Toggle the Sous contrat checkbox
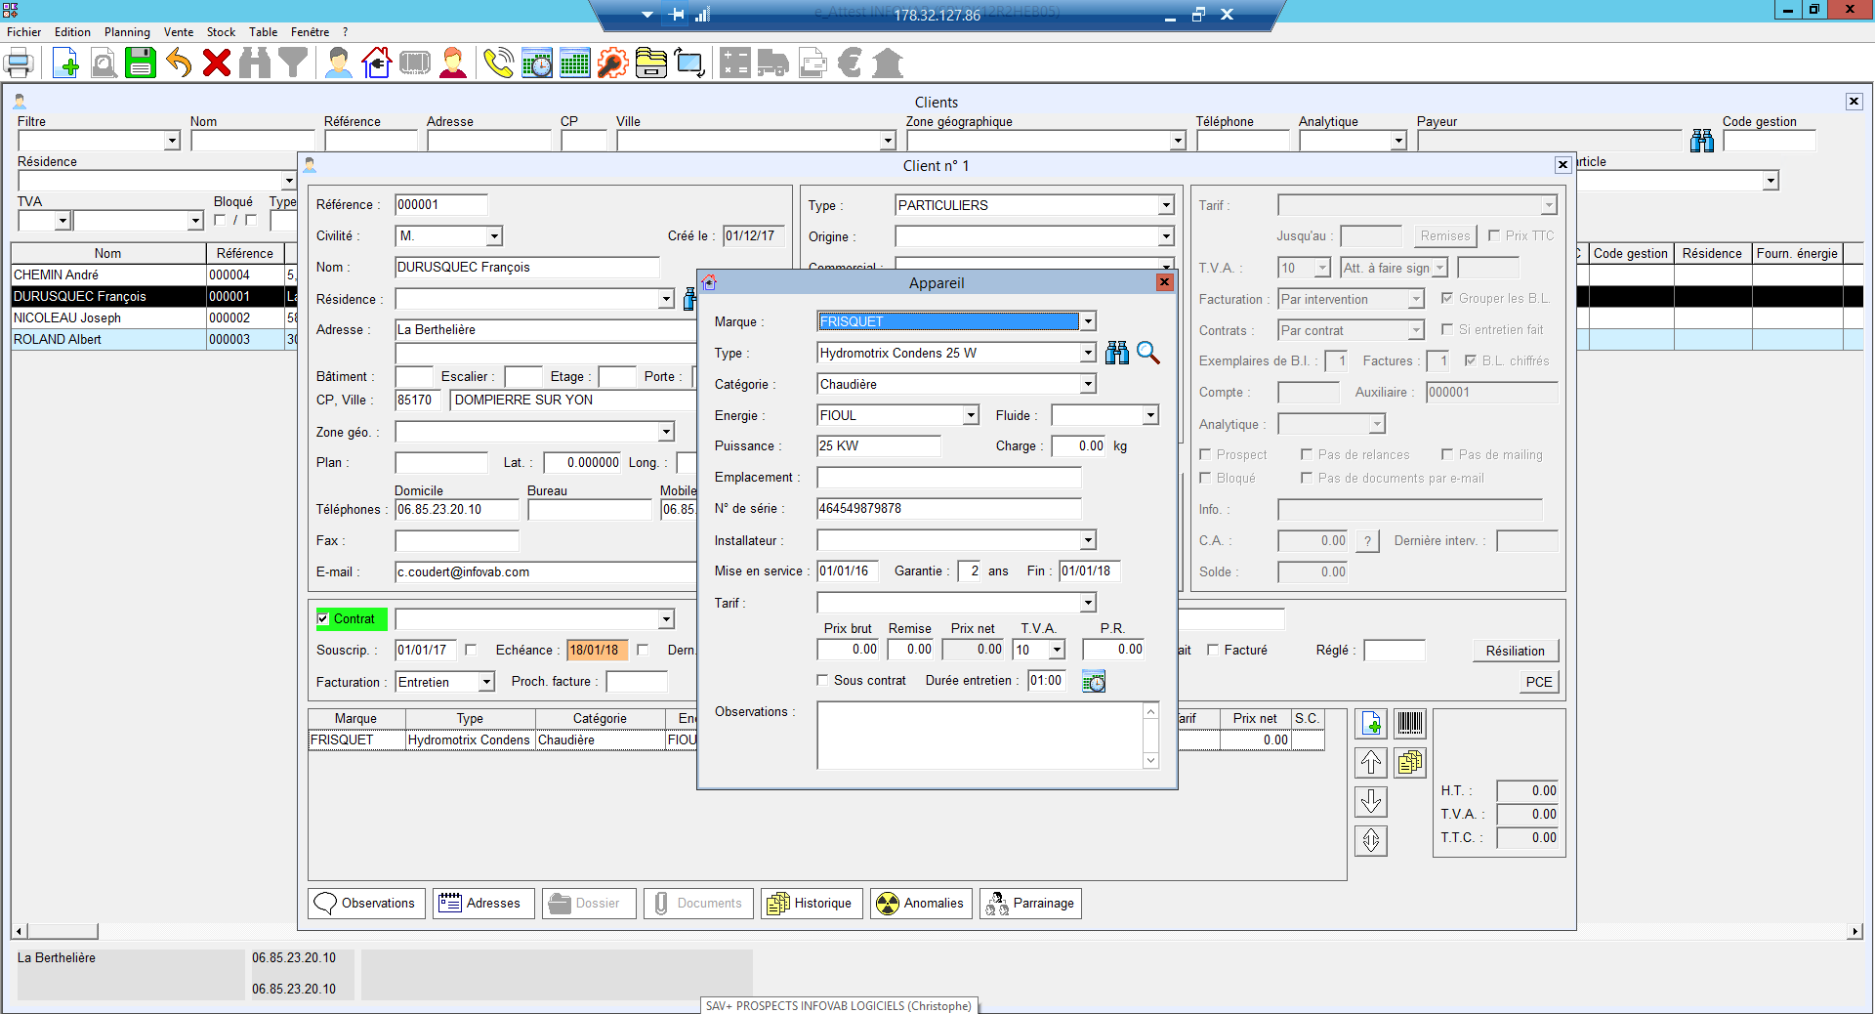The width and height of the screenshot is (1875, 1014). [x=822, y=681]
